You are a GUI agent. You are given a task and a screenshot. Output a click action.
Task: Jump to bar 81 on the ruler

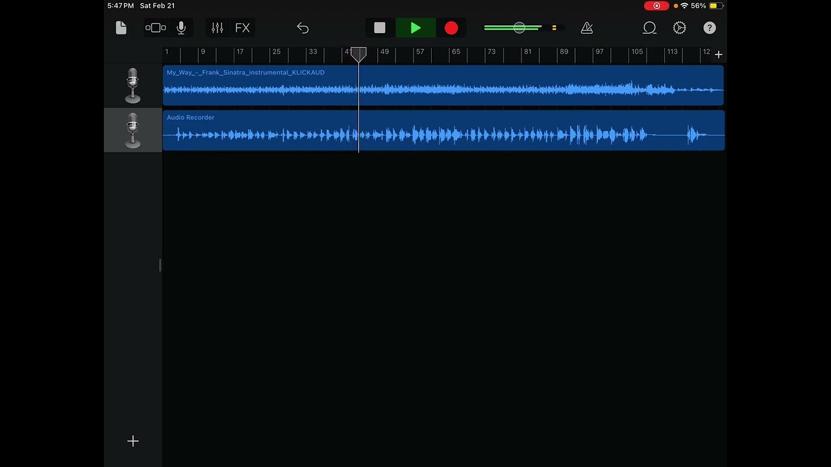coord(527,52)
